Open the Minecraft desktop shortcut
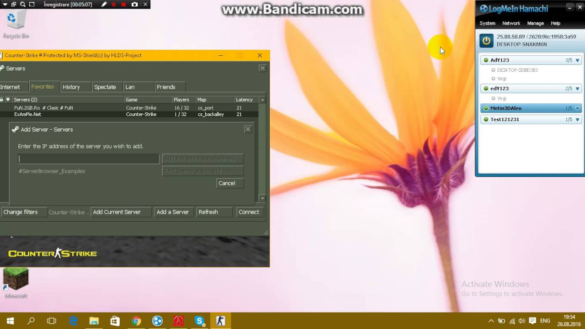The width and height of the screenshot is (585, 329). point(16,283)
